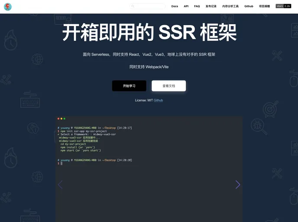Click the stars 2.2k badge
298x222 pixels.
point(283,6)
